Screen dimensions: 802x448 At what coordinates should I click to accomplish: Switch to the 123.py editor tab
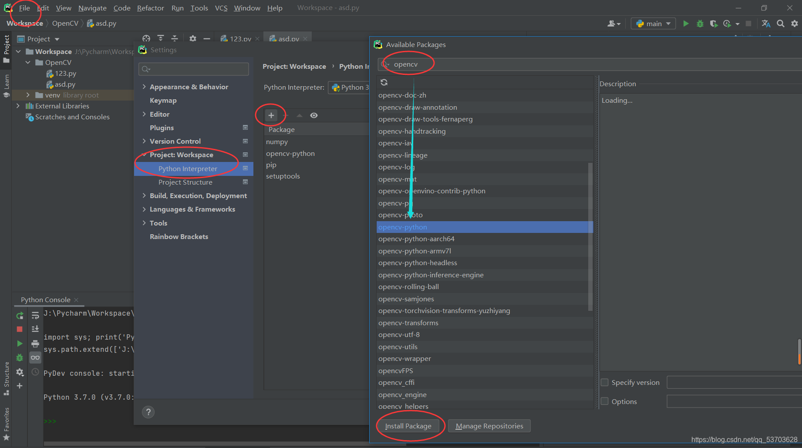point(240,39)
